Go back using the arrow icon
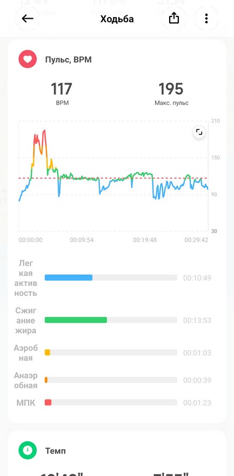Viewport: 234px width, 476px height. (27, 19)
